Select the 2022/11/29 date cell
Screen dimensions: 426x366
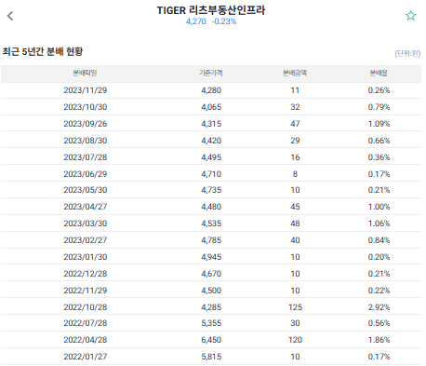pyautogui.click(x=86, y=291)
